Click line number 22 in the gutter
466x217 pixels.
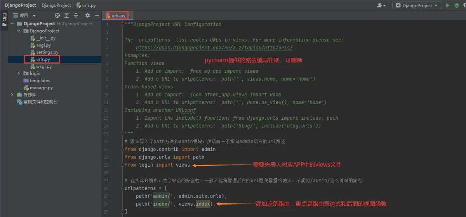(106, 188)
